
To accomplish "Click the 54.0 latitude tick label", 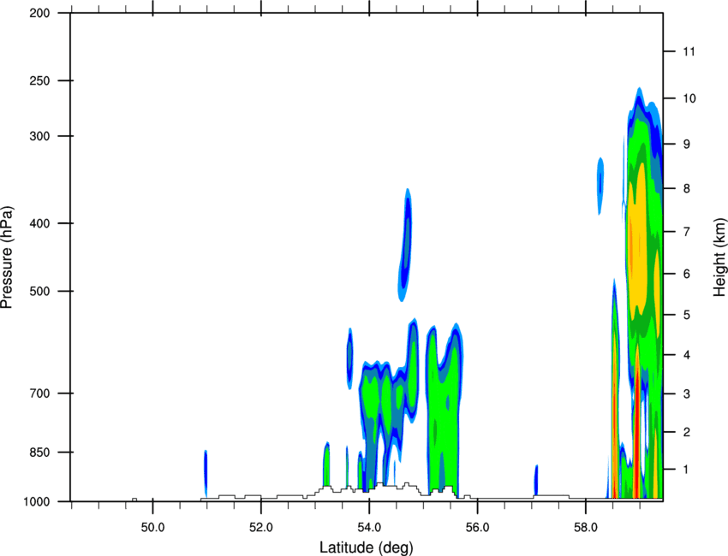I will (369, 528).
